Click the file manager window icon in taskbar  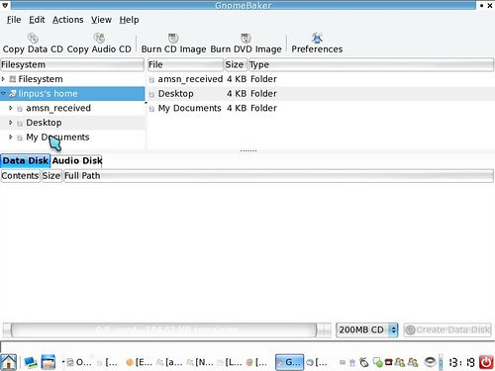point(49,362)
